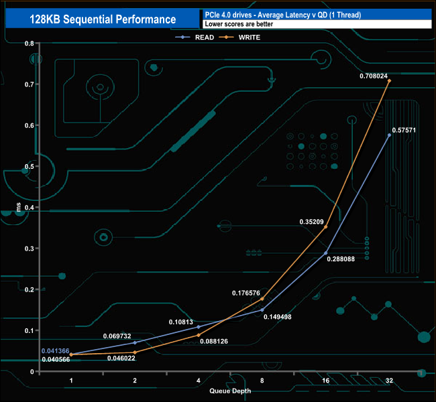Click y-axis tick label 0.5
This screenshot has width=436, height=402.
(30, 166)
